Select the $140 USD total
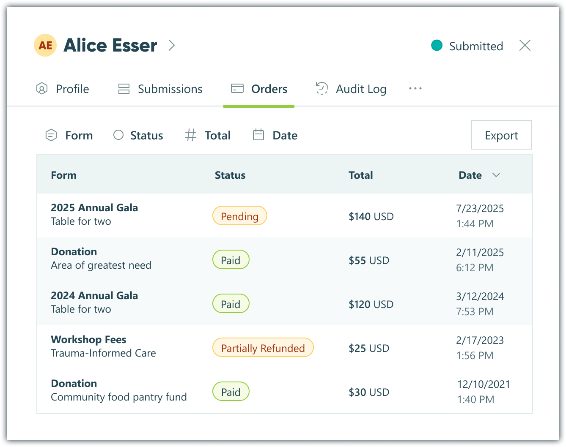Image resolution: width=566 pixels, height=447 pixels. (371, 216)
